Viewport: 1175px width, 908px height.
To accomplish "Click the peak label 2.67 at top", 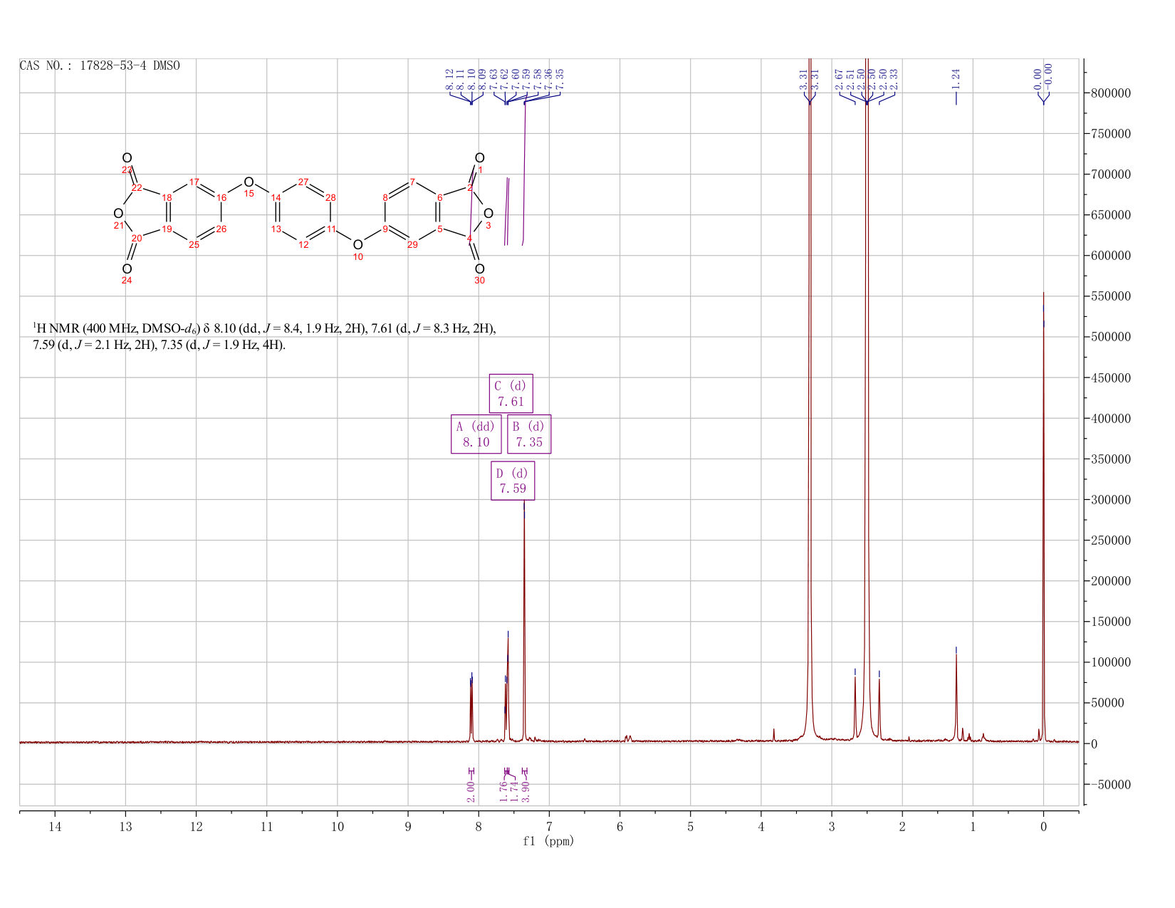I will tap(840, 79).
